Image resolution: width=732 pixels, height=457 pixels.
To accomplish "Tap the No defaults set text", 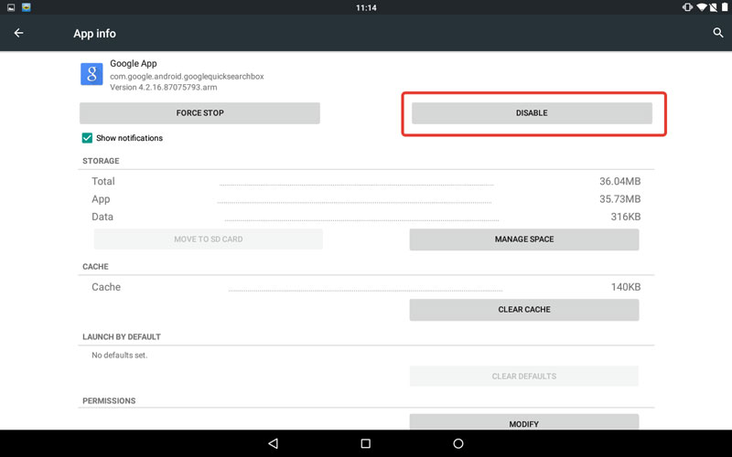I will click(x=120, y=356).
